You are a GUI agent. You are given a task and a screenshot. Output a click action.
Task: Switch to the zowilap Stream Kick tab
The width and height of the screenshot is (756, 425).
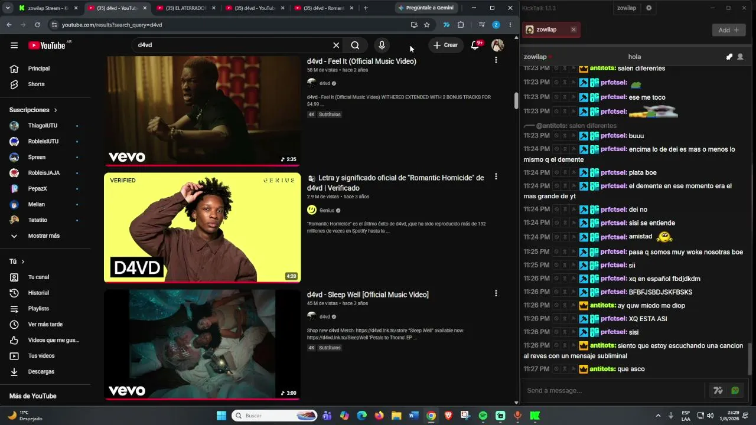[49, 8]
